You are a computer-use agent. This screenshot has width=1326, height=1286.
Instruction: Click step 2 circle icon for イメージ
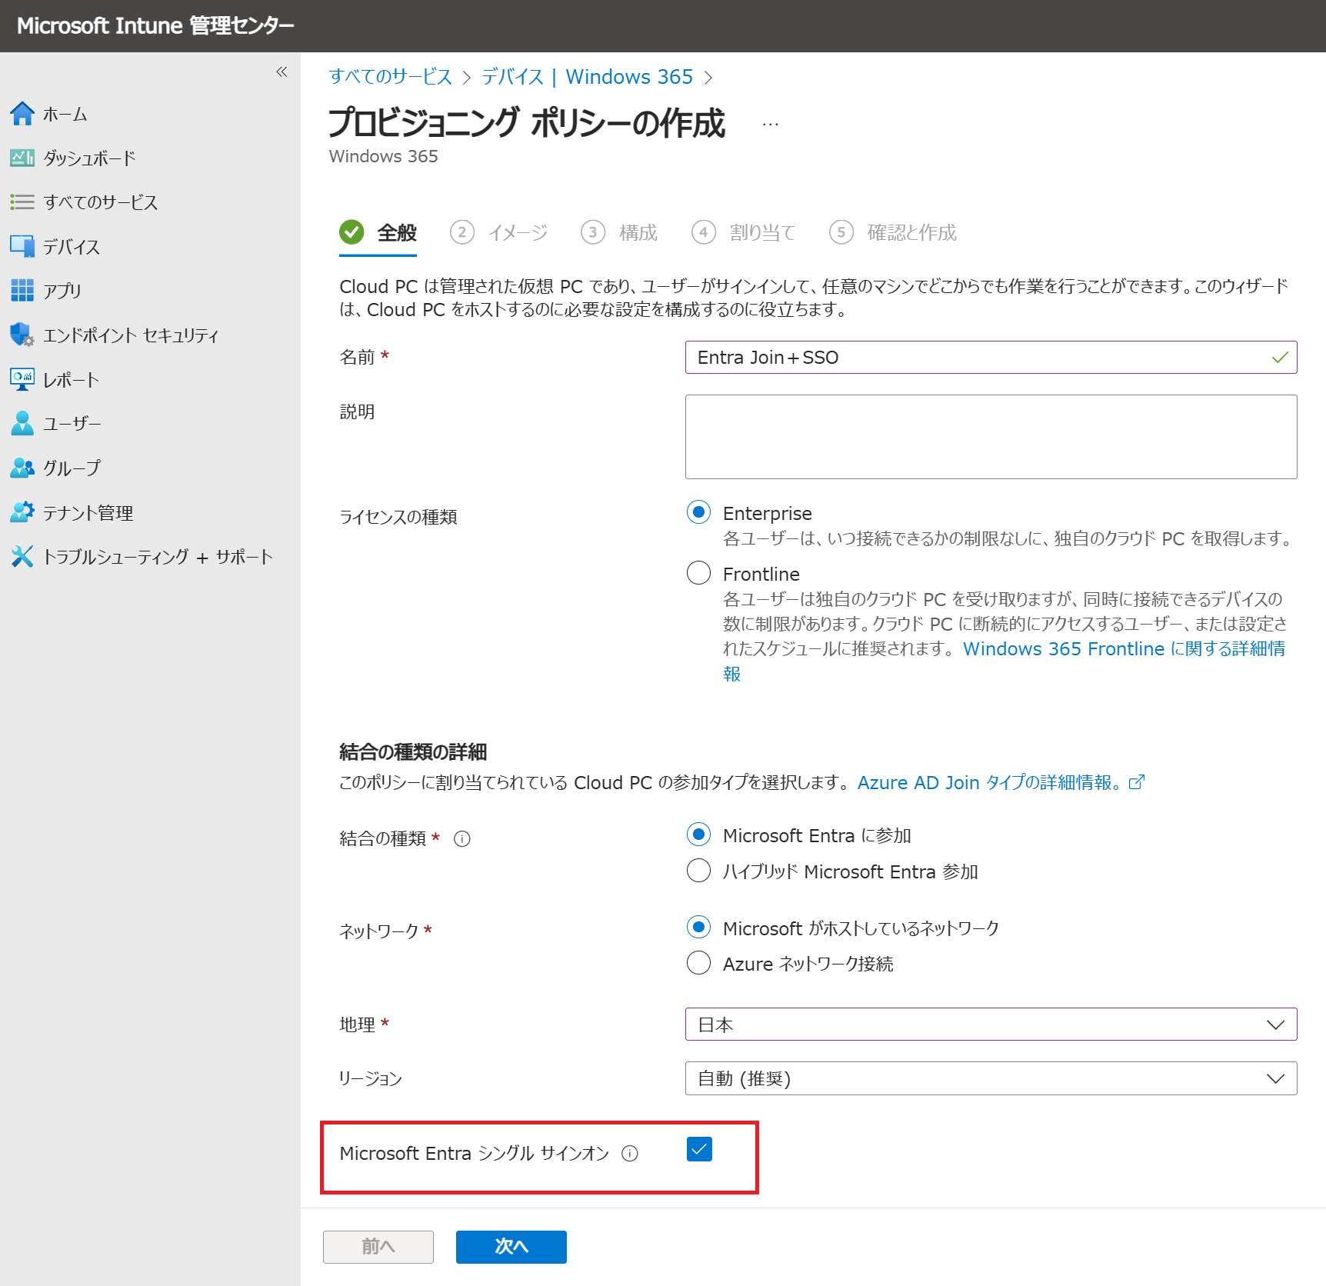(x=461, y=232)
